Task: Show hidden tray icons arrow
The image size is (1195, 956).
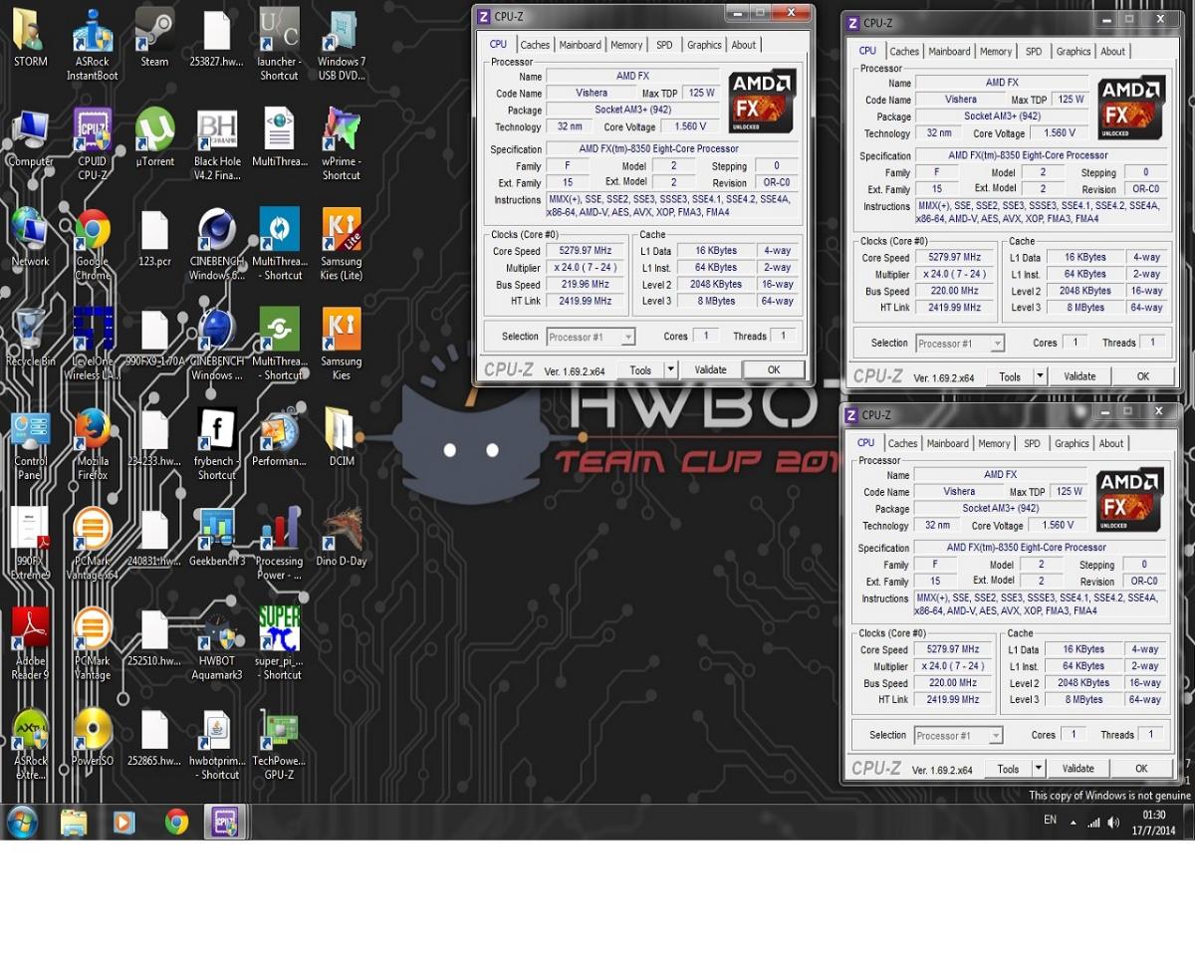Action: (1074, 823)
